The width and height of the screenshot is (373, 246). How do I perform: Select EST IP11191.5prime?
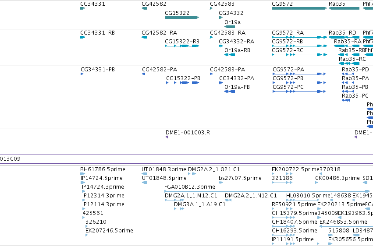pyautogui.click(x=293, y=239)
